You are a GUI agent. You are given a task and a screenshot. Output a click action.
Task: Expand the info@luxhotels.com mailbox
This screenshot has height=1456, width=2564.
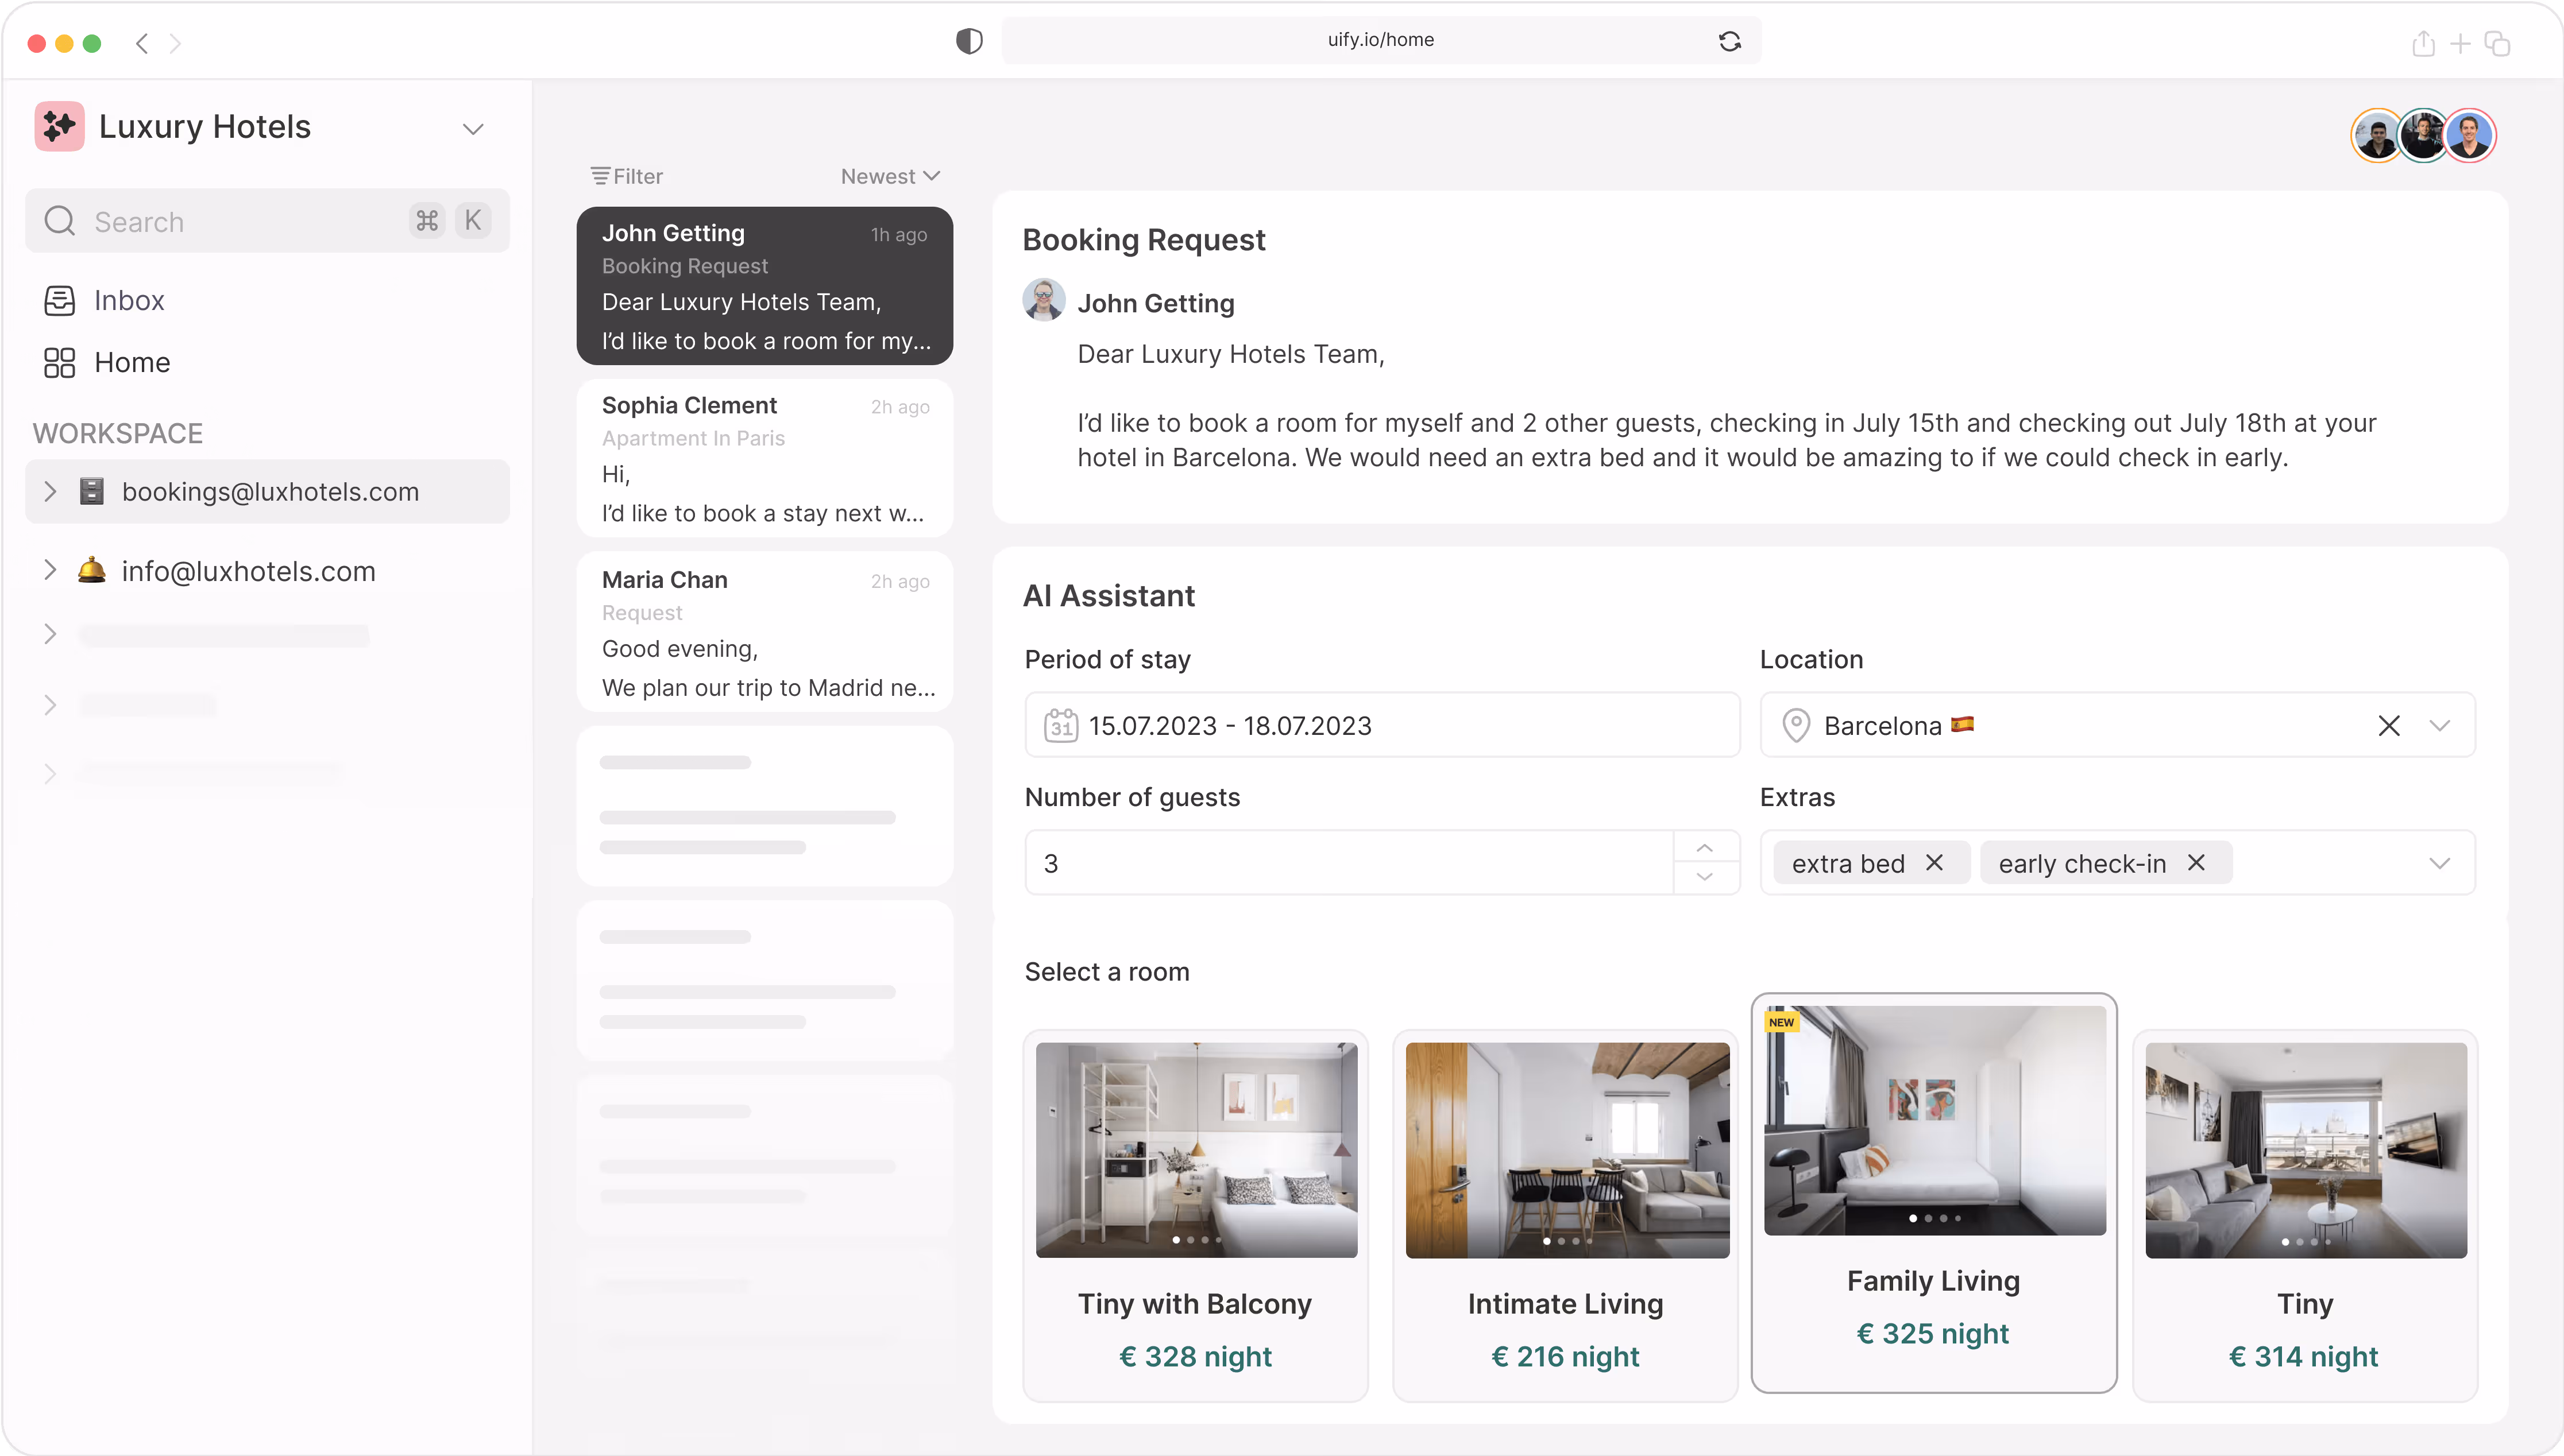(x=50, y=570)
